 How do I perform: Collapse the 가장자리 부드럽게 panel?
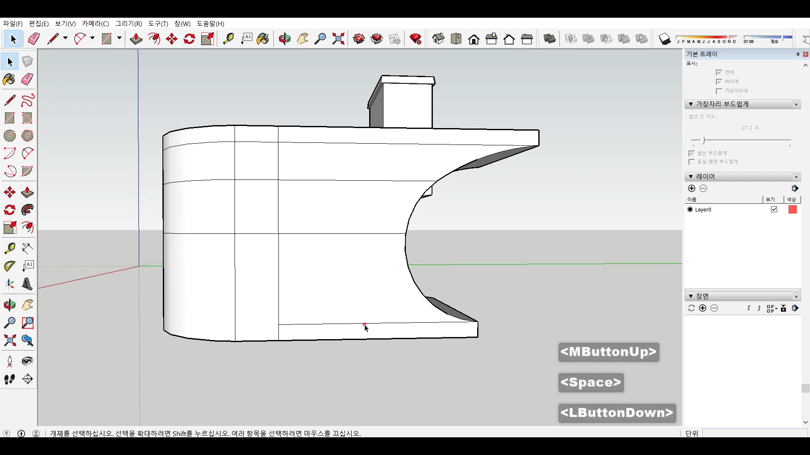pos(691,104)
